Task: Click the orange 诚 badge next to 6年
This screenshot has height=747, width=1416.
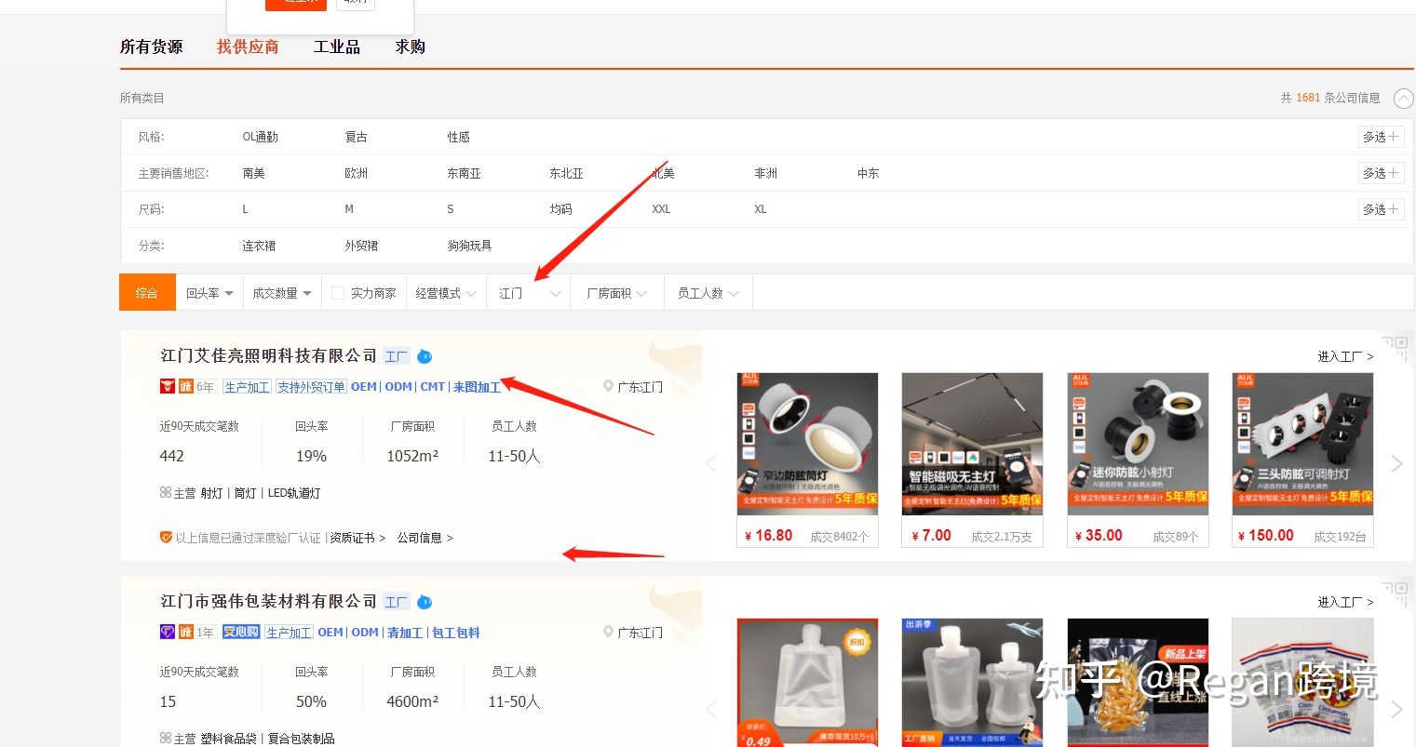Action: [x=186, y=386]
